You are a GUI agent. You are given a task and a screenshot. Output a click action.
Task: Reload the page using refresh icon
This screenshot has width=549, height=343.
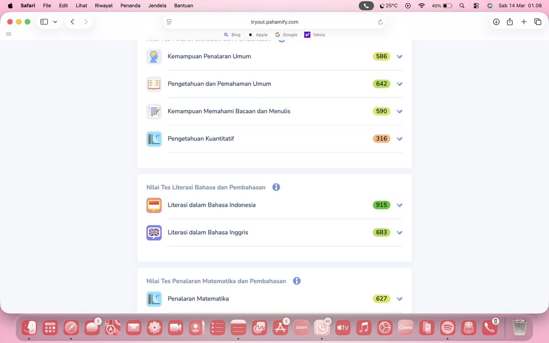point(380,22)
